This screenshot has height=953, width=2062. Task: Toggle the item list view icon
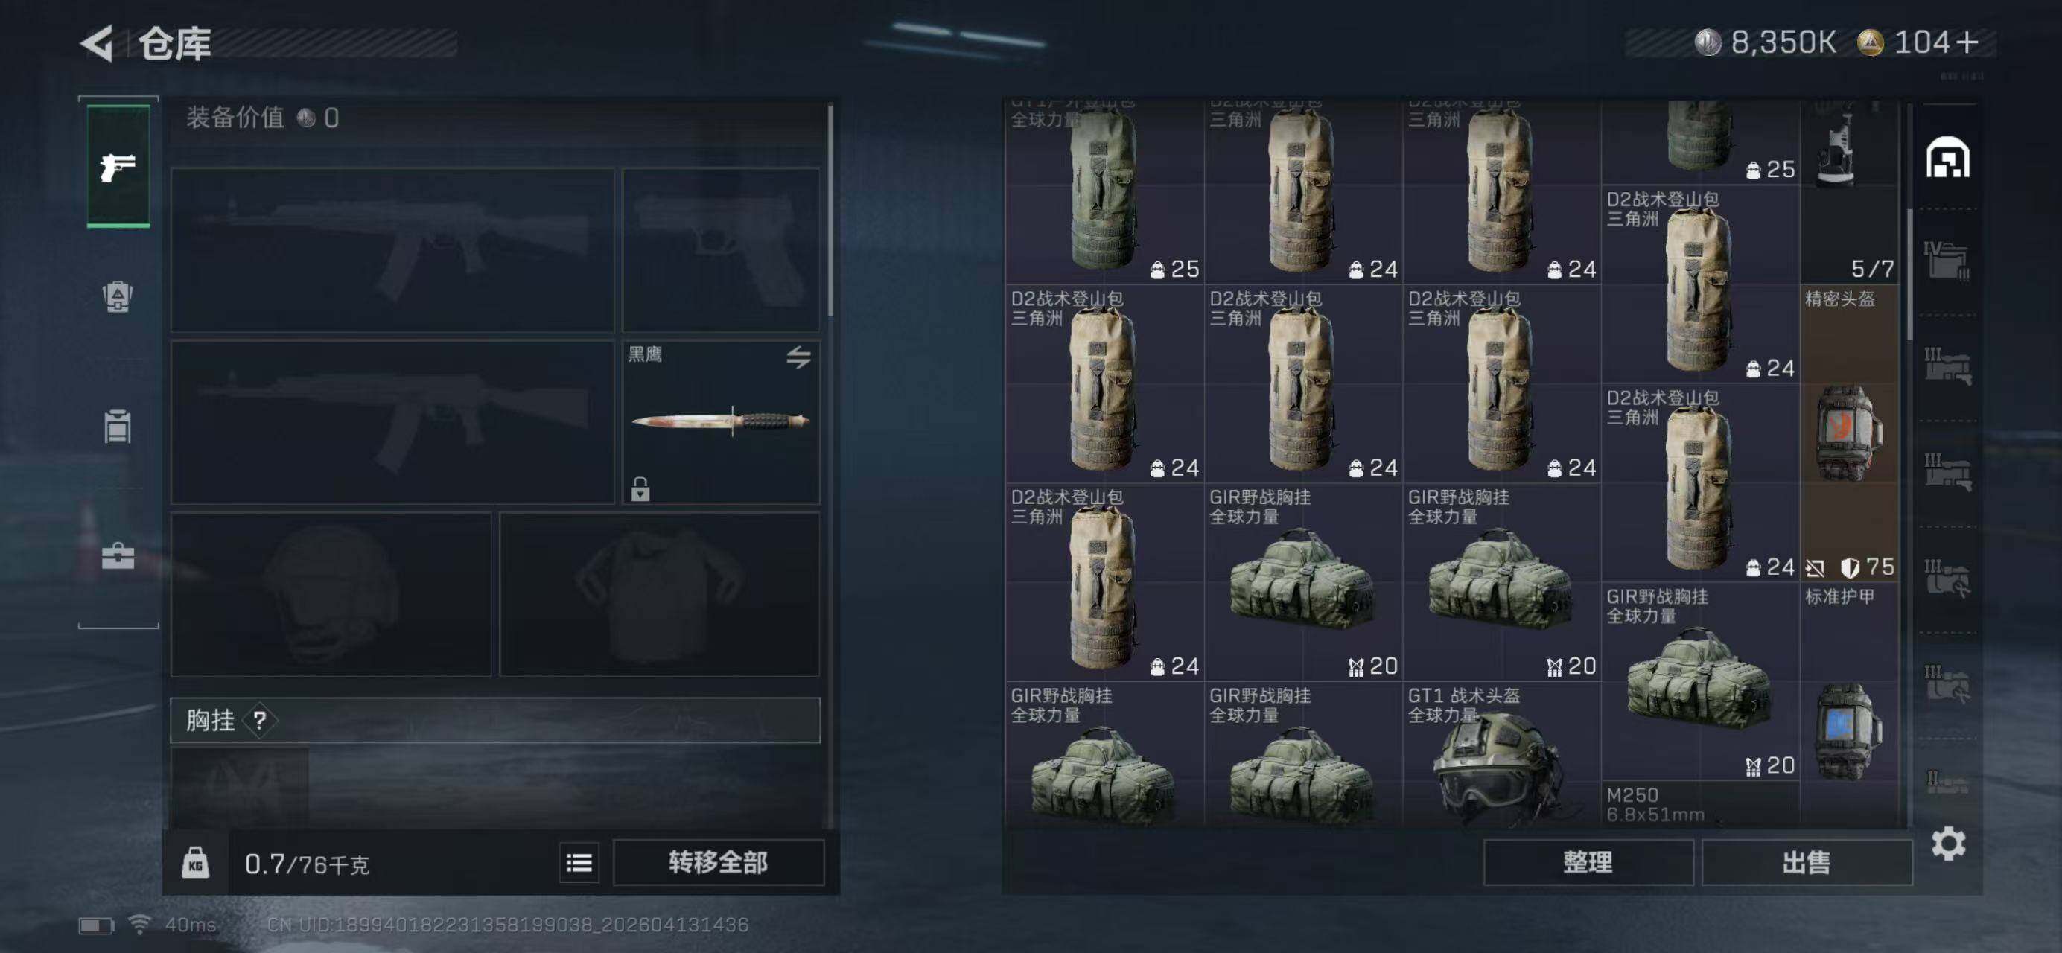579,863
